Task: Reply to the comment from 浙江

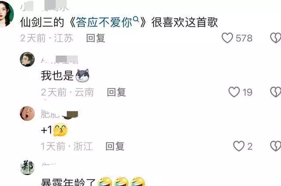Action: tap(115, 146)
